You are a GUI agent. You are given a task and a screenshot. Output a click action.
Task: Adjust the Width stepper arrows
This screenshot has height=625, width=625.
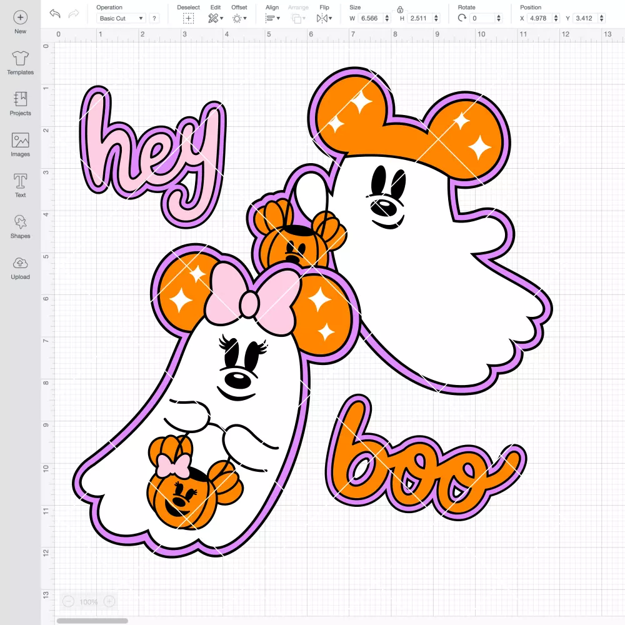pos(387,18)
